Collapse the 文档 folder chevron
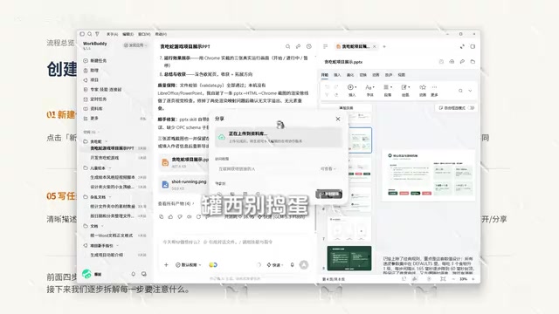Viewport: 559px width, 314px height. coord(102,226)
